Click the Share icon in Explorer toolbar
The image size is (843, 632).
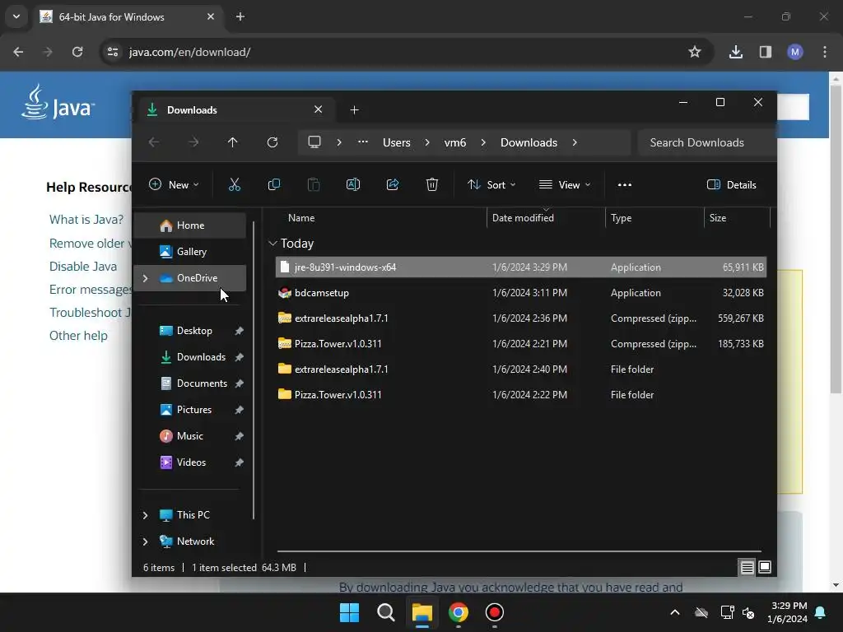(x=393, y=185)
